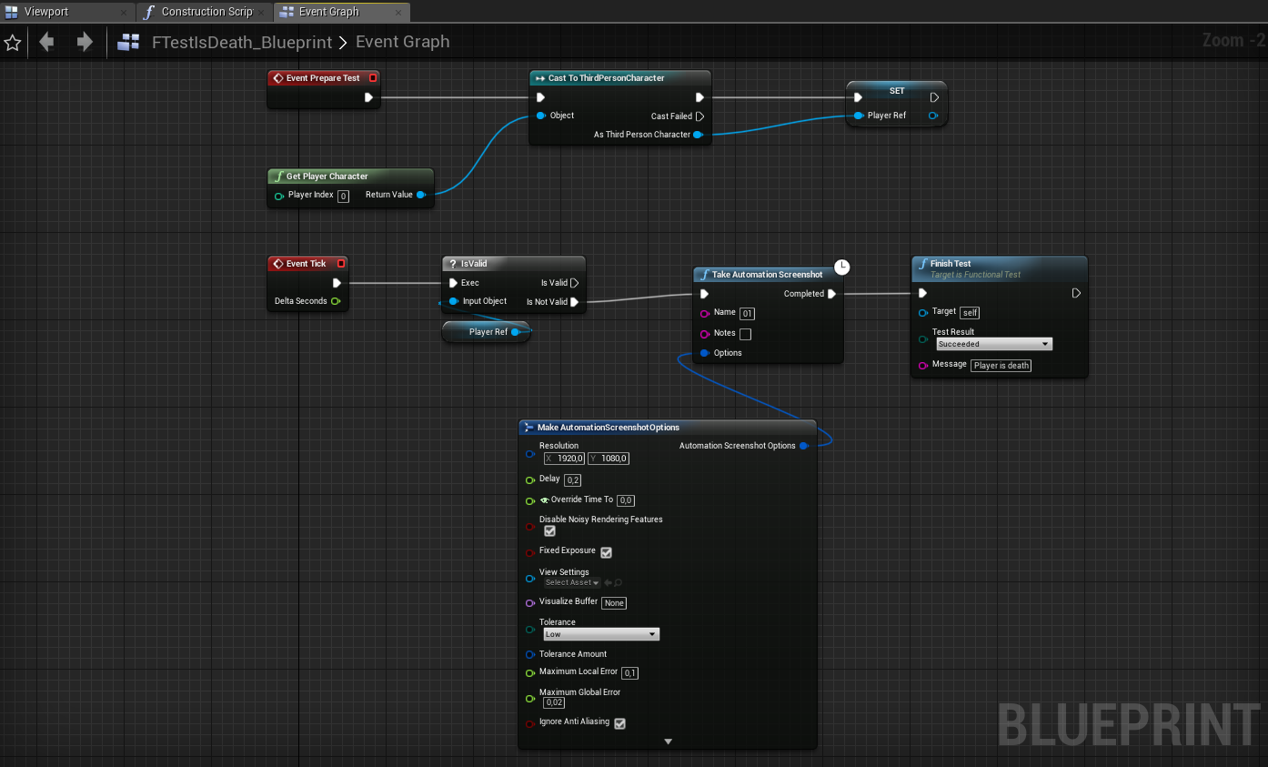
Task: Click the forward navigation arrow
Action: [83, 42]
